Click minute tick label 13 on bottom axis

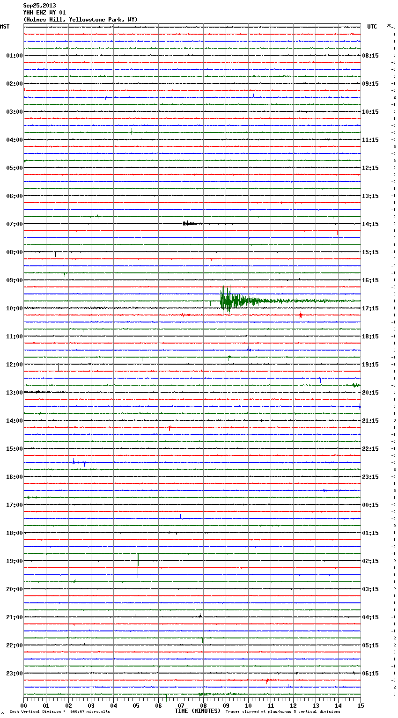[x=316, y=705]
